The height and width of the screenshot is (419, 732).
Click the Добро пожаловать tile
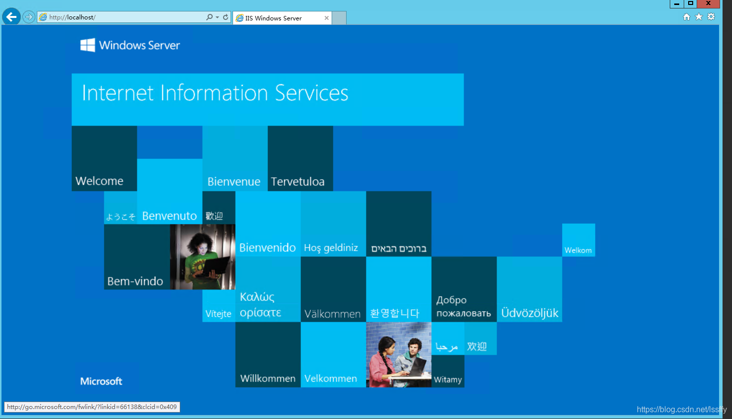[x=464, y=289]
